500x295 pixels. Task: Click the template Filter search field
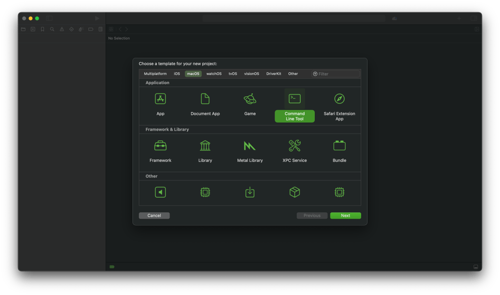pyautogui.click(x=338, y=74)
